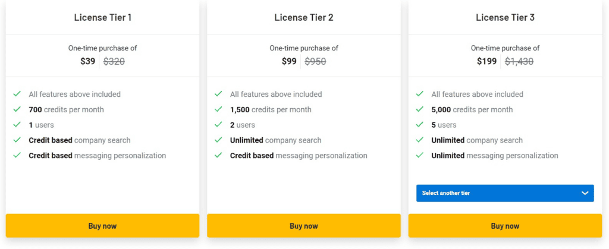This screenshot has width=609, height=249.
Task: Click checkmark beside 1,500 credits per month
Action: point(219,109)
